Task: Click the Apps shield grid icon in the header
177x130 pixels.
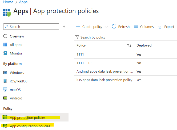Action: (7, 13)
